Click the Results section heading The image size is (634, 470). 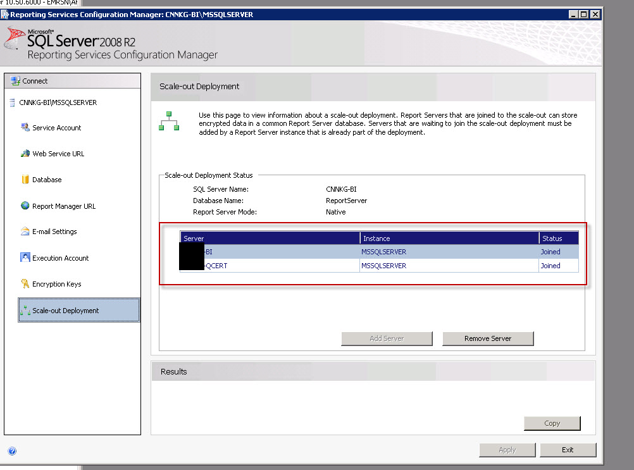click(x=174, y=372)
